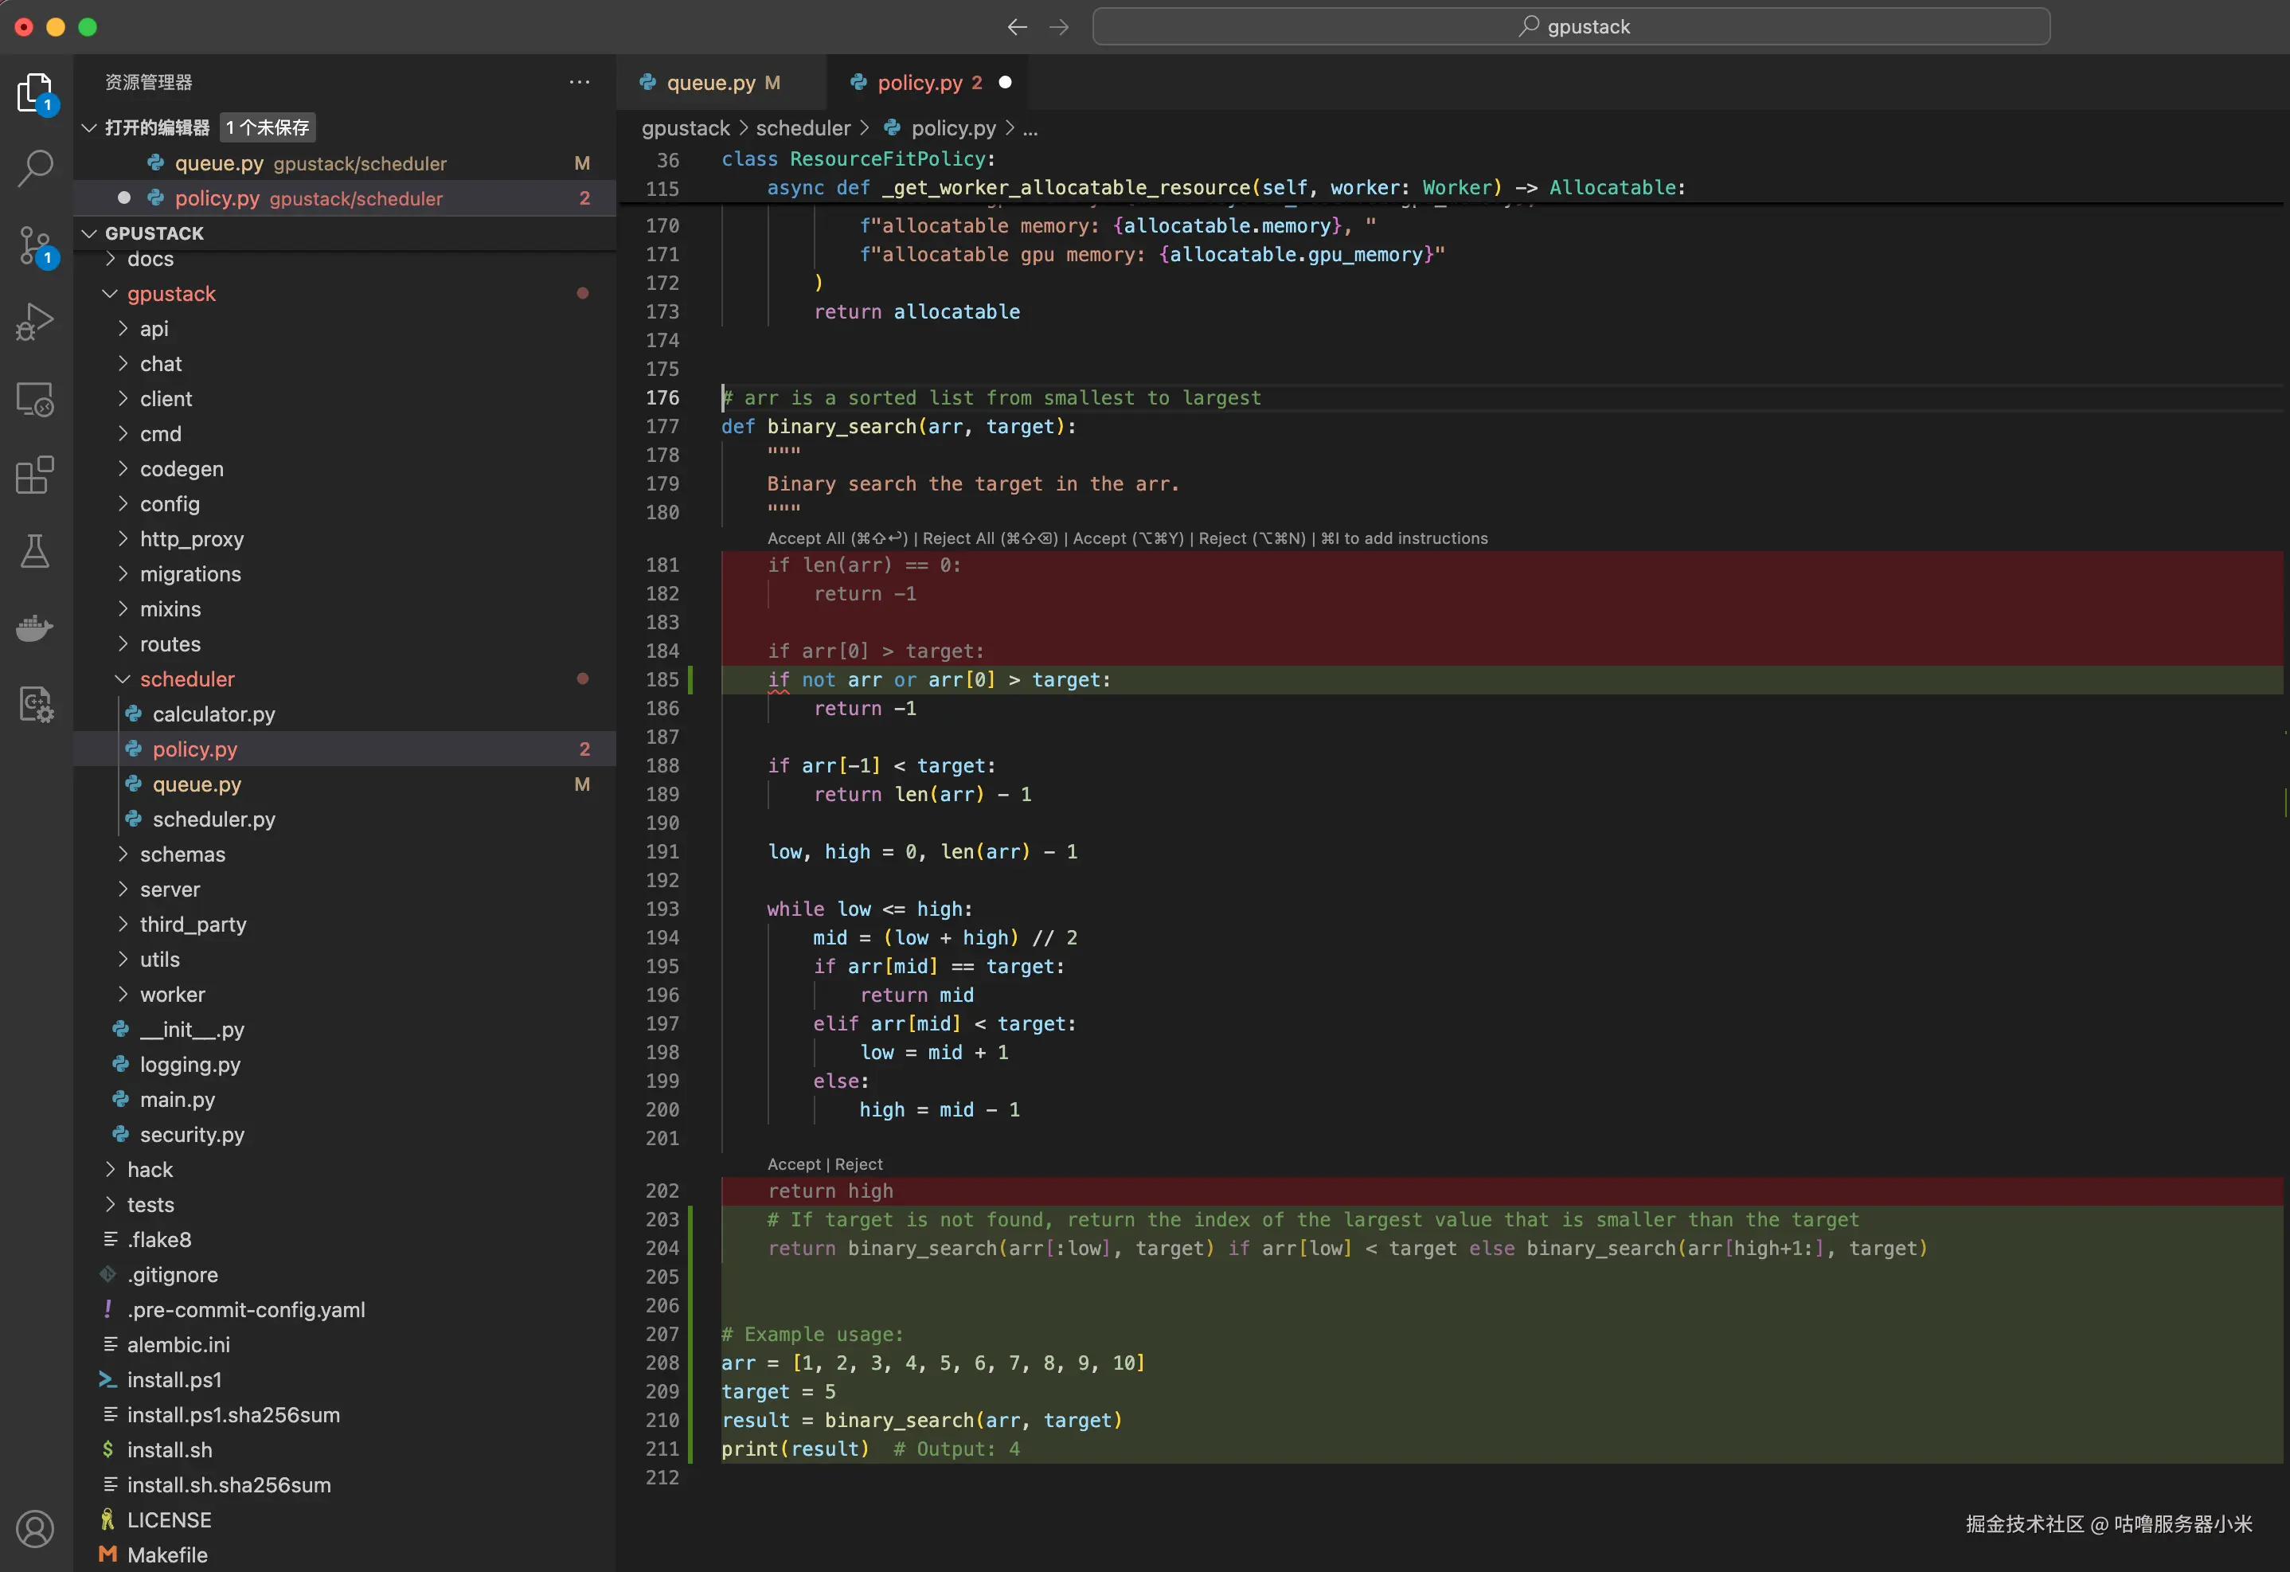This screenshot has height=1572, width=2290.
Task: Select the policy.py editor tab
Action: [920, 83]
